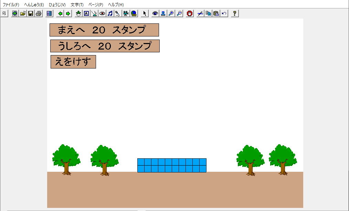Select the microphone recording tool
The image size is (349, 211).
117,13
